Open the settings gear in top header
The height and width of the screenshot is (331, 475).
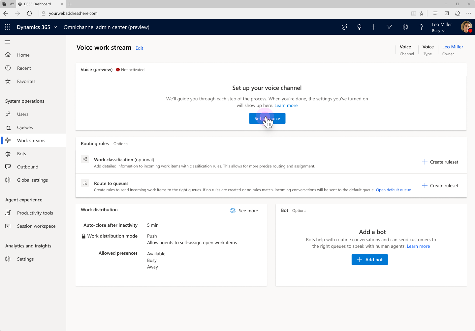(405, 27)
